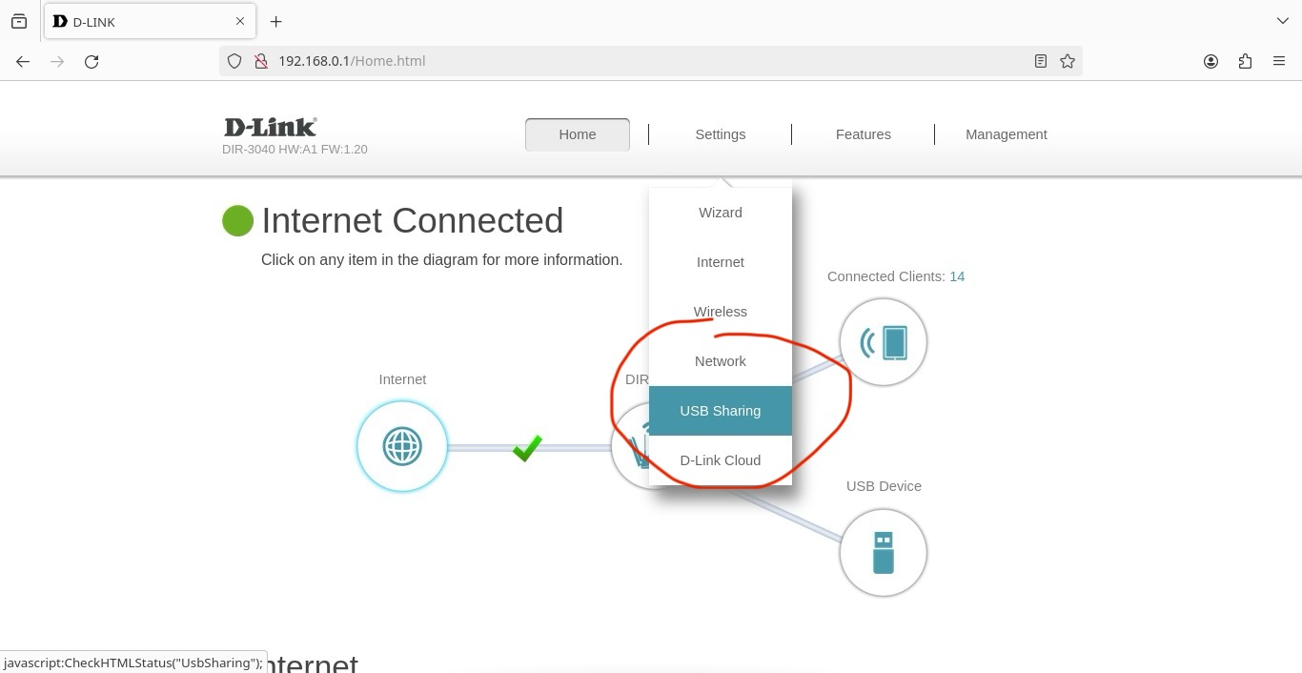1302x673 pixels.
Task: Select USB Sharing in Settings dropdown
Action: pos(721,411)
